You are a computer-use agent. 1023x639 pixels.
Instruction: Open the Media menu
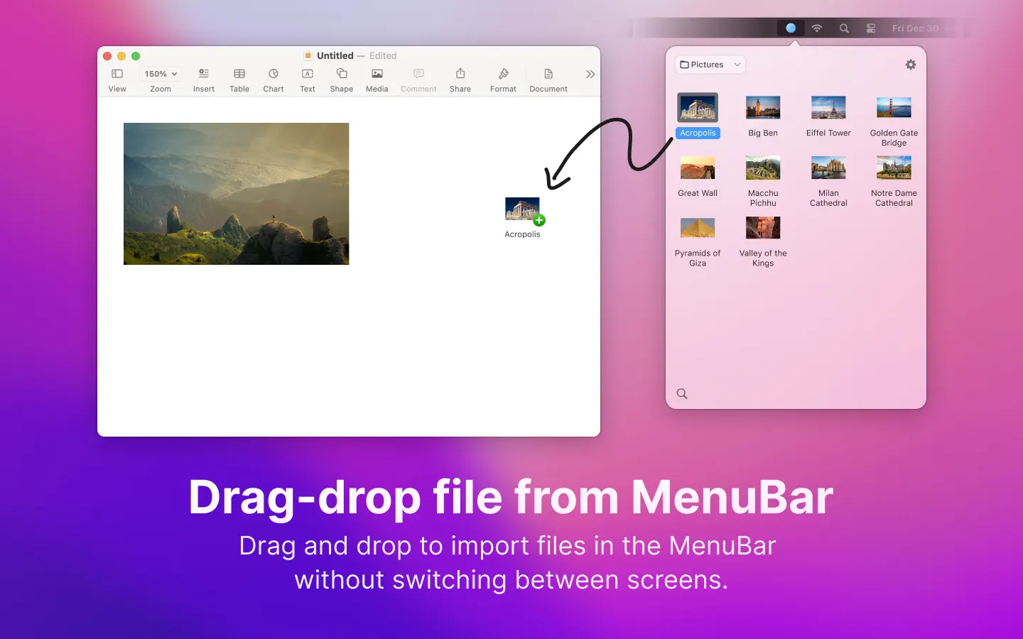377,74
